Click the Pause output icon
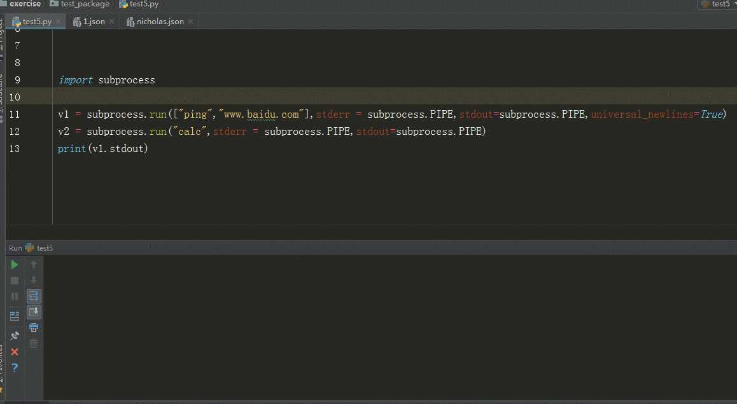This screenshot has width=737, height=404. point(15,296)
